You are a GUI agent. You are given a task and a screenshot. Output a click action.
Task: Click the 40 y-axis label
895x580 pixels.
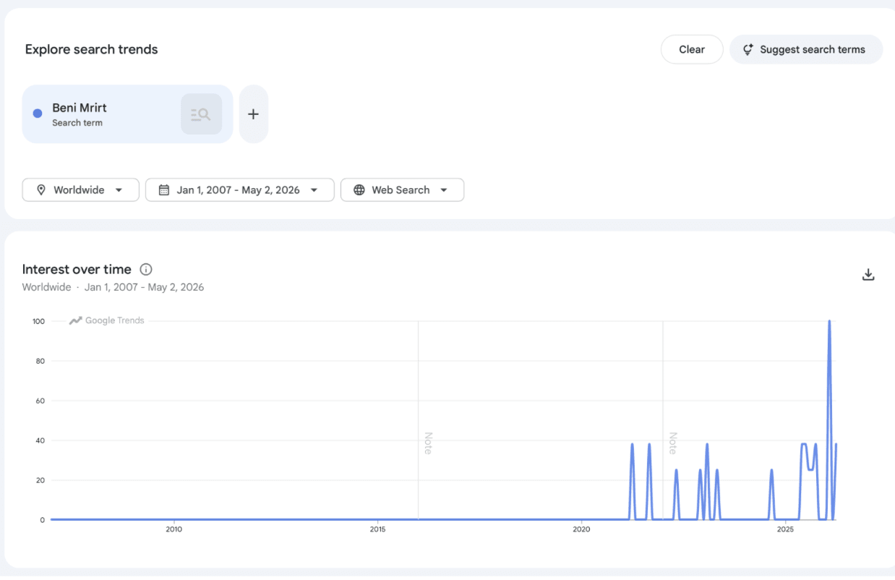click(x=40, y=440)
